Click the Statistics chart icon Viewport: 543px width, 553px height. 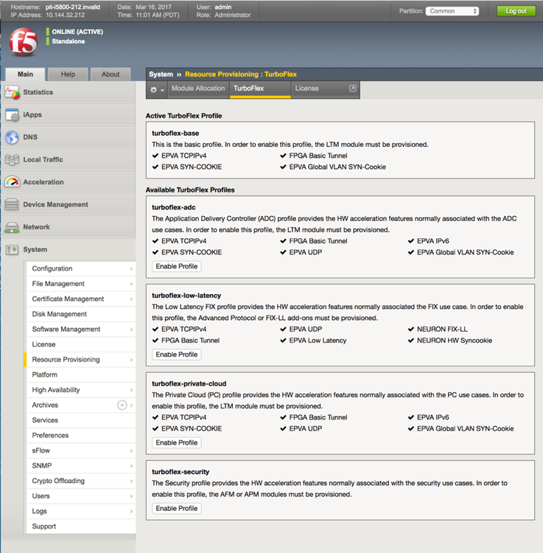pyautogui.click(x=11, y=92)
